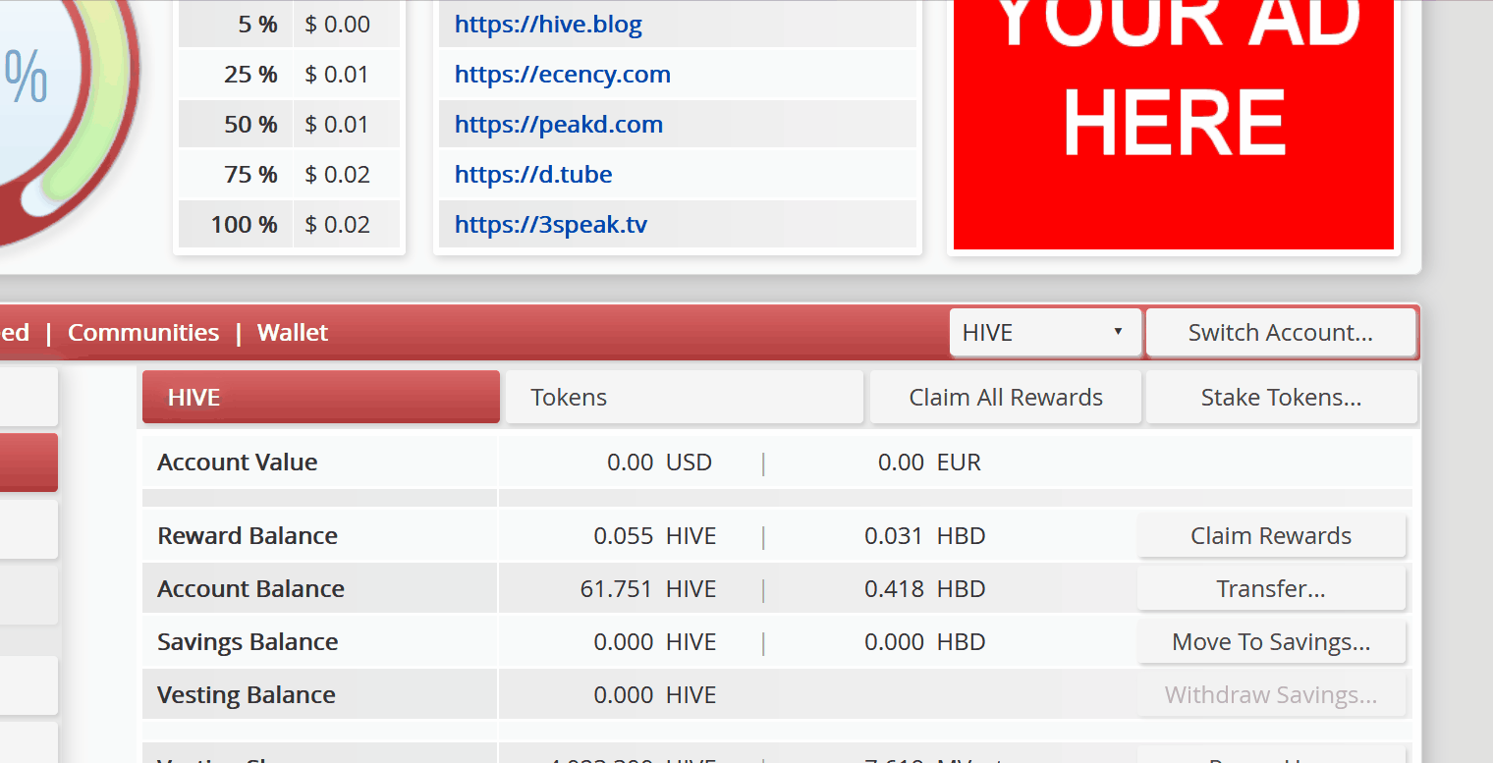Open the https://d.tube link
This screenshot has height=763, width=1493.
(x=533, y=175)
